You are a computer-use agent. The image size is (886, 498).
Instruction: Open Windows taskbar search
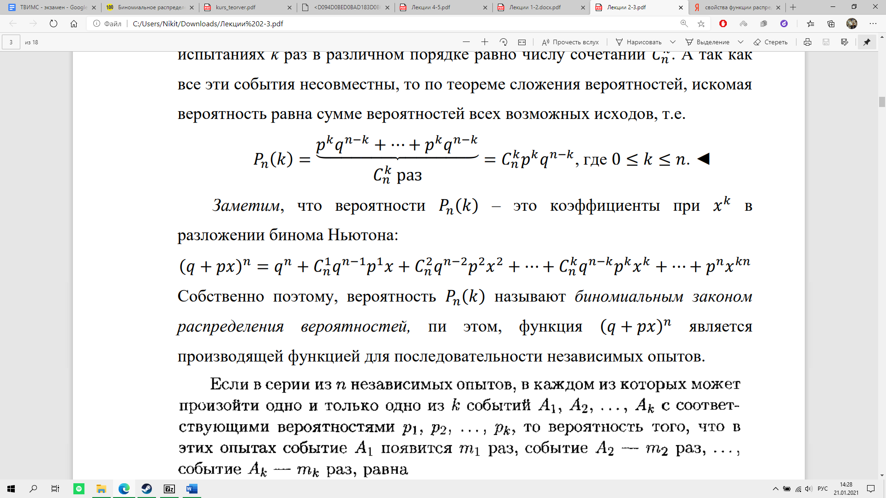tap(33, 489)
